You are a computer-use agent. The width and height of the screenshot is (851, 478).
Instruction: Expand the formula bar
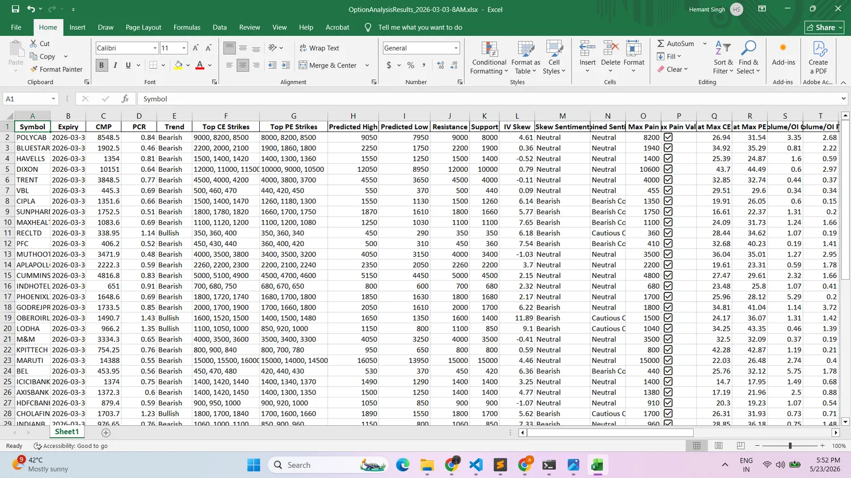pos(843,99)
